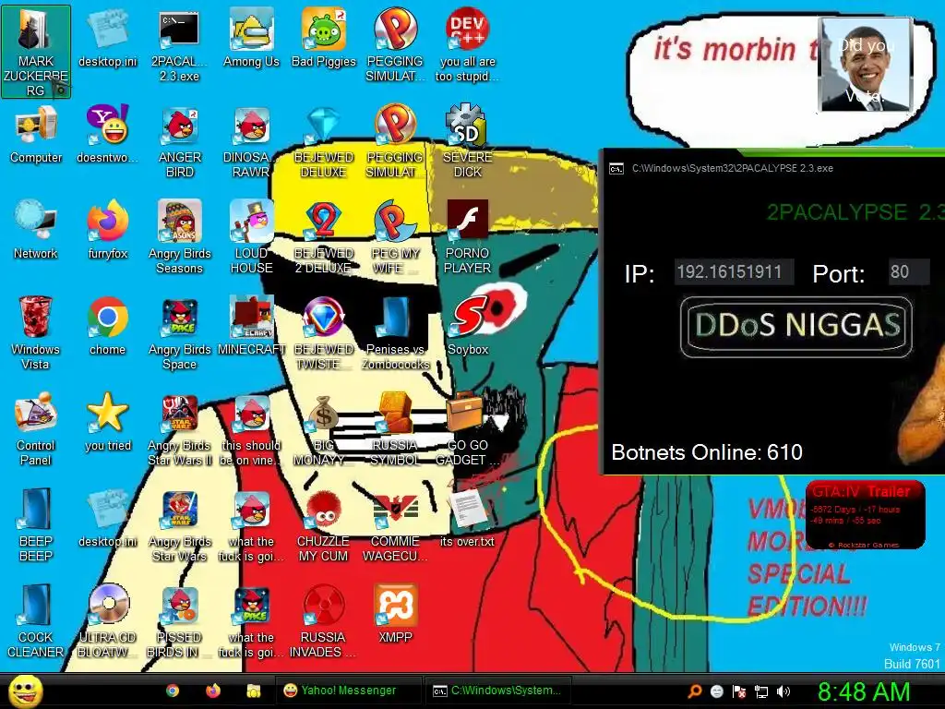Open the Angry Birds Star Wars II icon
This screenshot has height=709, width=945.
click(x=180, y=429)
